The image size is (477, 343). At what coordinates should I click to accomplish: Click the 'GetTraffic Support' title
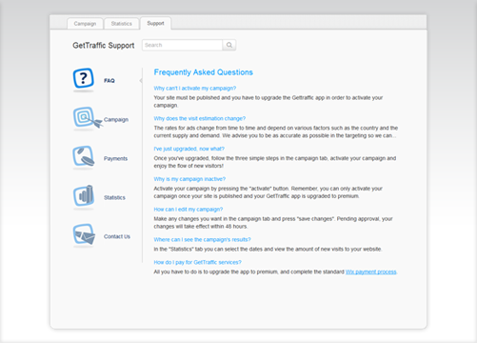[x=104, y=46]
